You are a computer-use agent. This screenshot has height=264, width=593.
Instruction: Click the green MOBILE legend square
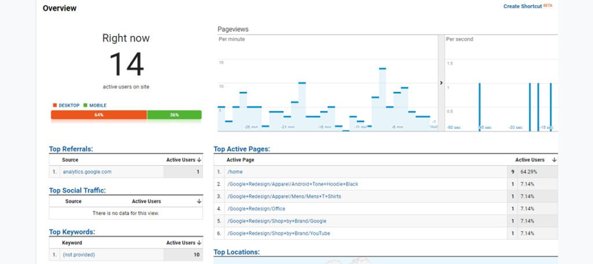click(x=86, y=106)
